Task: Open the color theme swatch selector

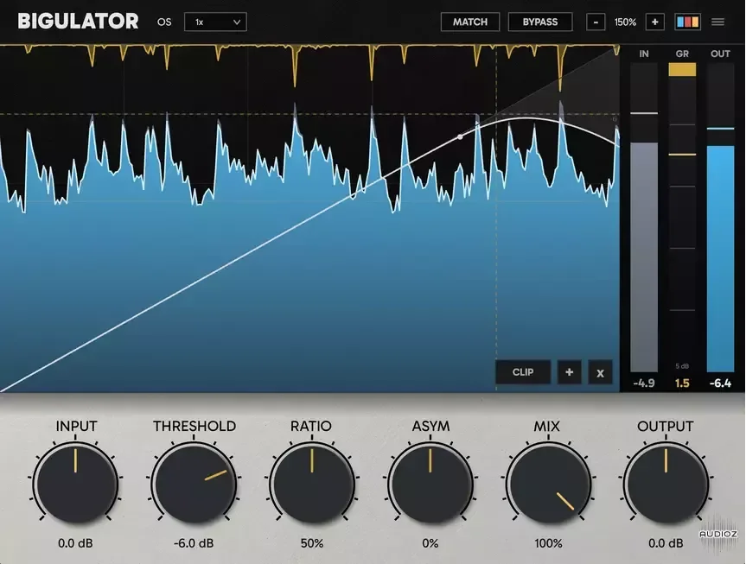Action: click(687, 22)
